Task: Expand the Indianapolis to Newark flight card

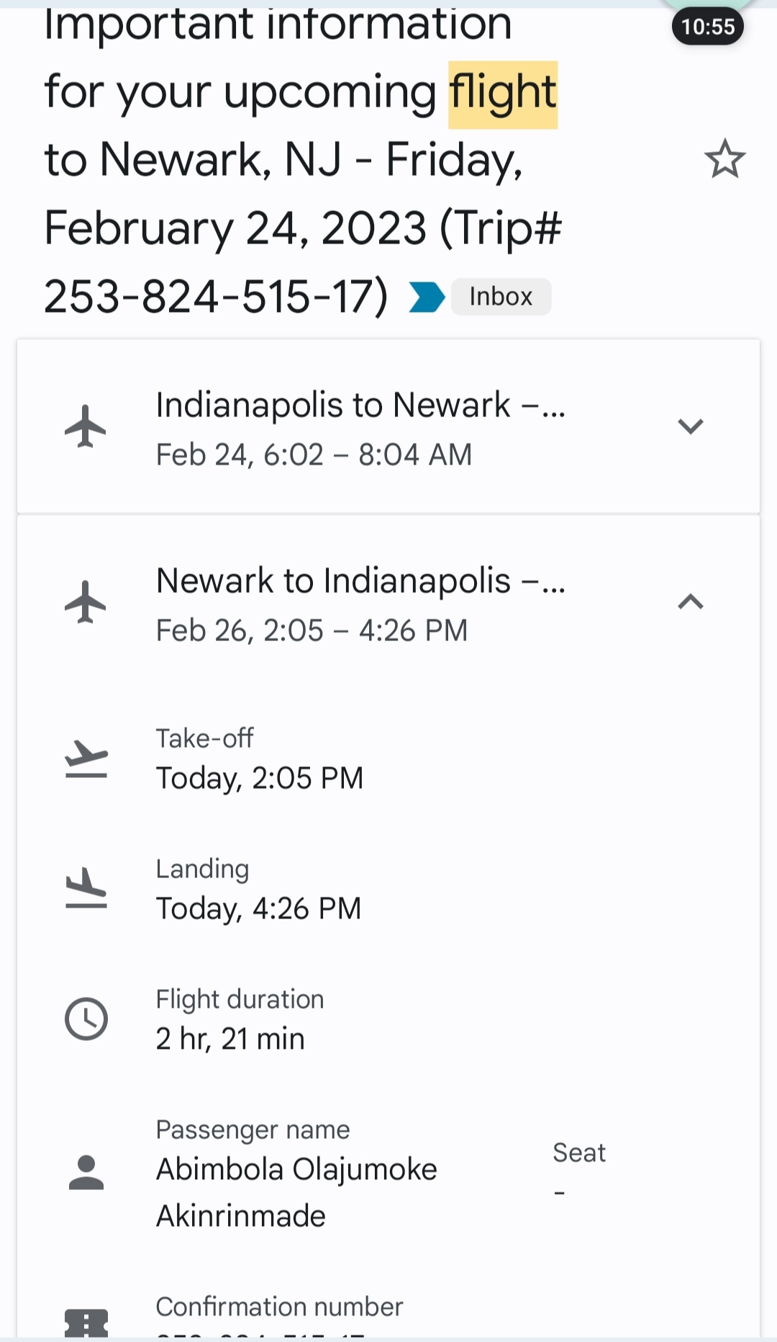Action: pos(690,426)
